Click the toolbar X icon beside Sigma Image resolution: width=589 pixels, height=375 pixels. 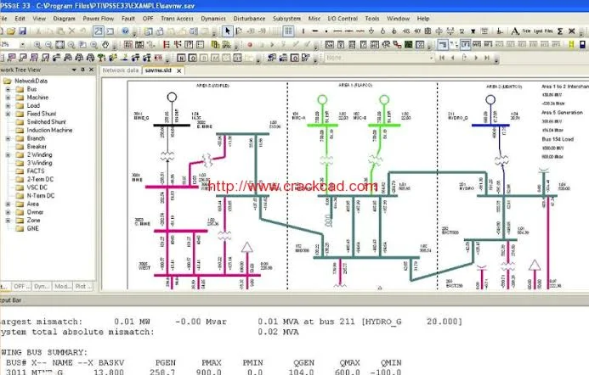coord(572,31)
